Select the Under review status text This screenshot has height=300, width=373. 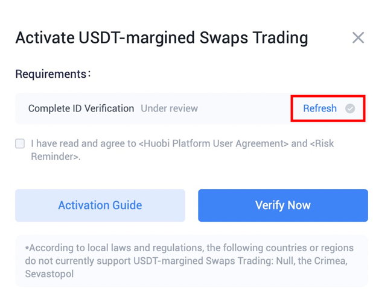[x=169, y=108]
